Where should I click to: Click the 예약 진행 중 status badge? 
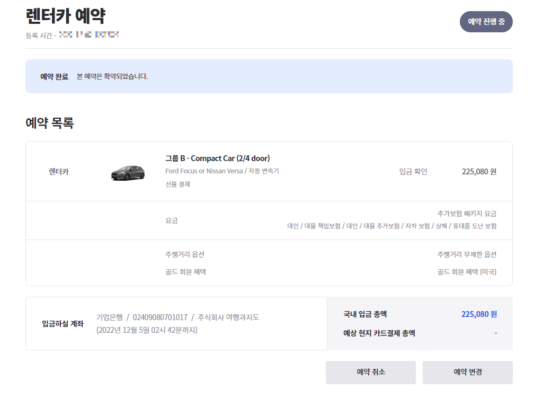click(486, 22)
